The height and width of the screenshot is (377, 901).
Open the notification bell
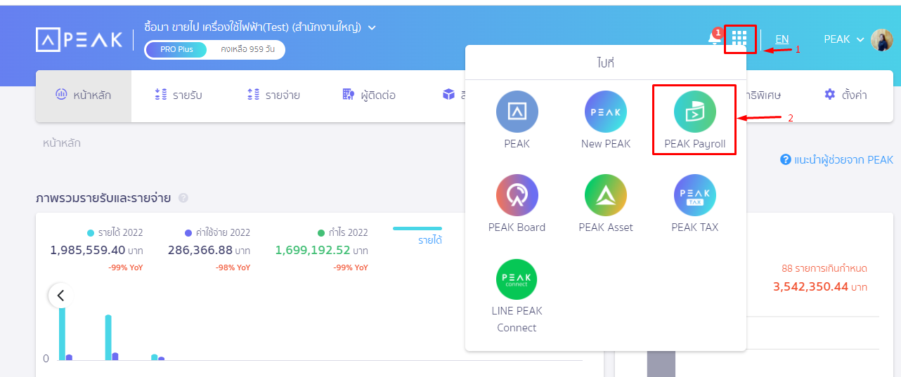(715, 38)
